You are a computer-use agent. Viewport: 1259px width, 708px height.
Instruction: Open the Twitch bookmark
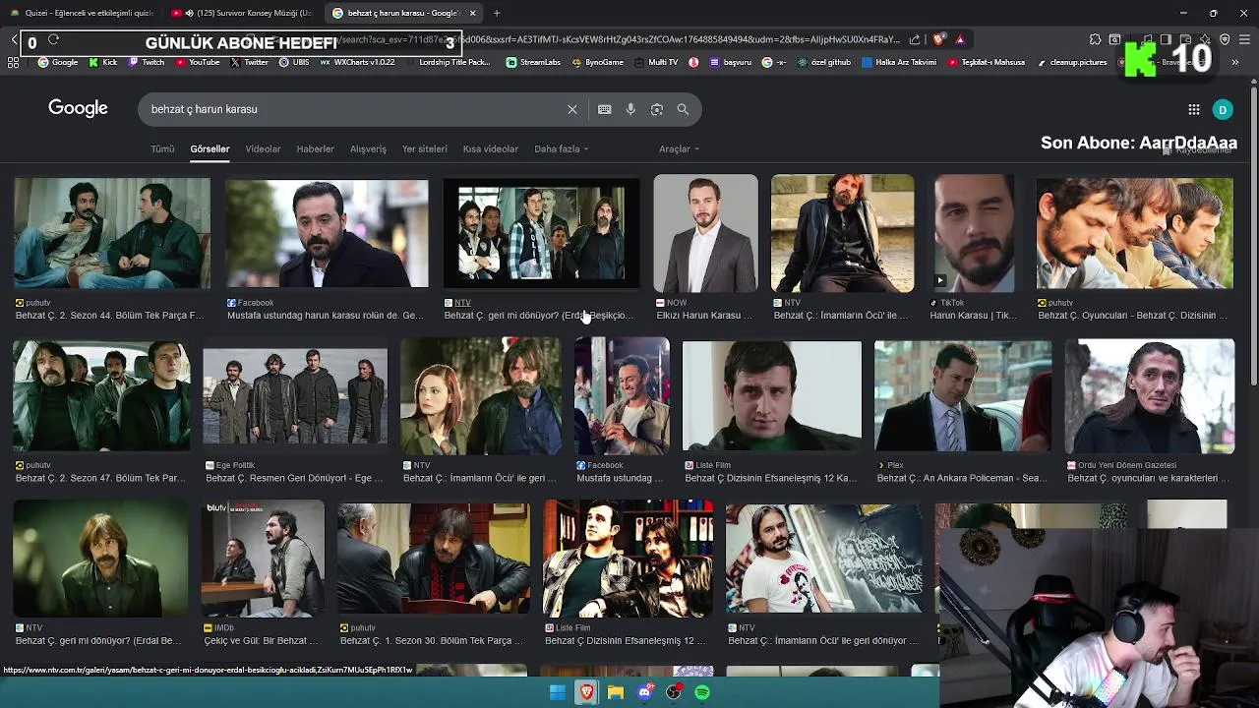point(145,62)
